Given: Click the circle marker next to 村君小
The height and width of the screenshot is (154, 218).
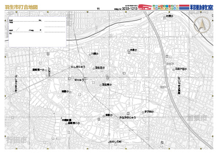Looking at the screenshot, I should click(164, 17).
